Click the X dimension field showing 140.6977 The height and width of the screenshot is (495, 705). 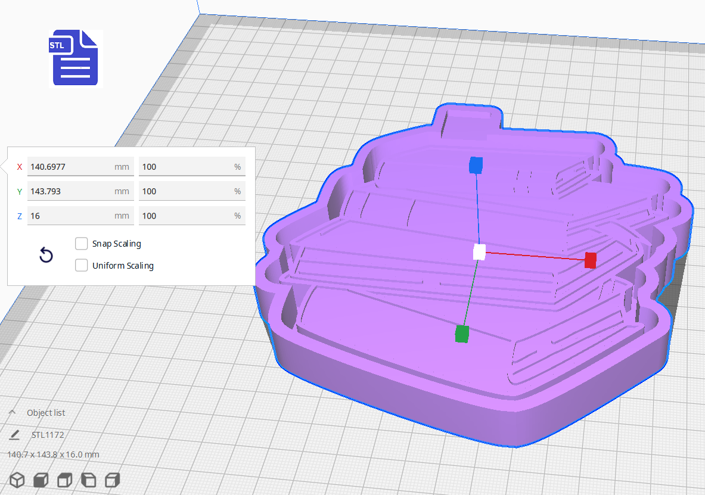point(80,166)
